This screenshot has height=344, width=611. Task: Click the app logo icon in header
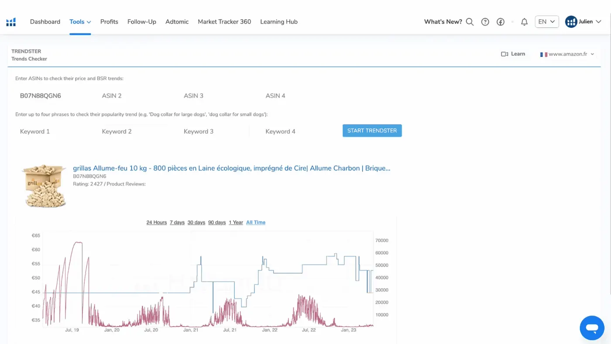pos(11,22)
